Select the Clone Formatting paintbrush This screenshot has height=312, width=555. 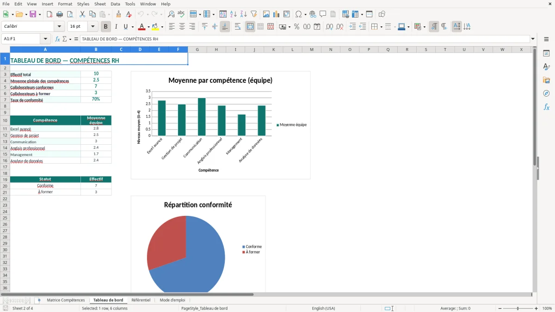(119, 14)
